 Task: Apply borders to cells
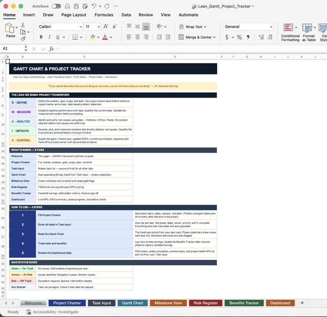[x=75, y=37]
